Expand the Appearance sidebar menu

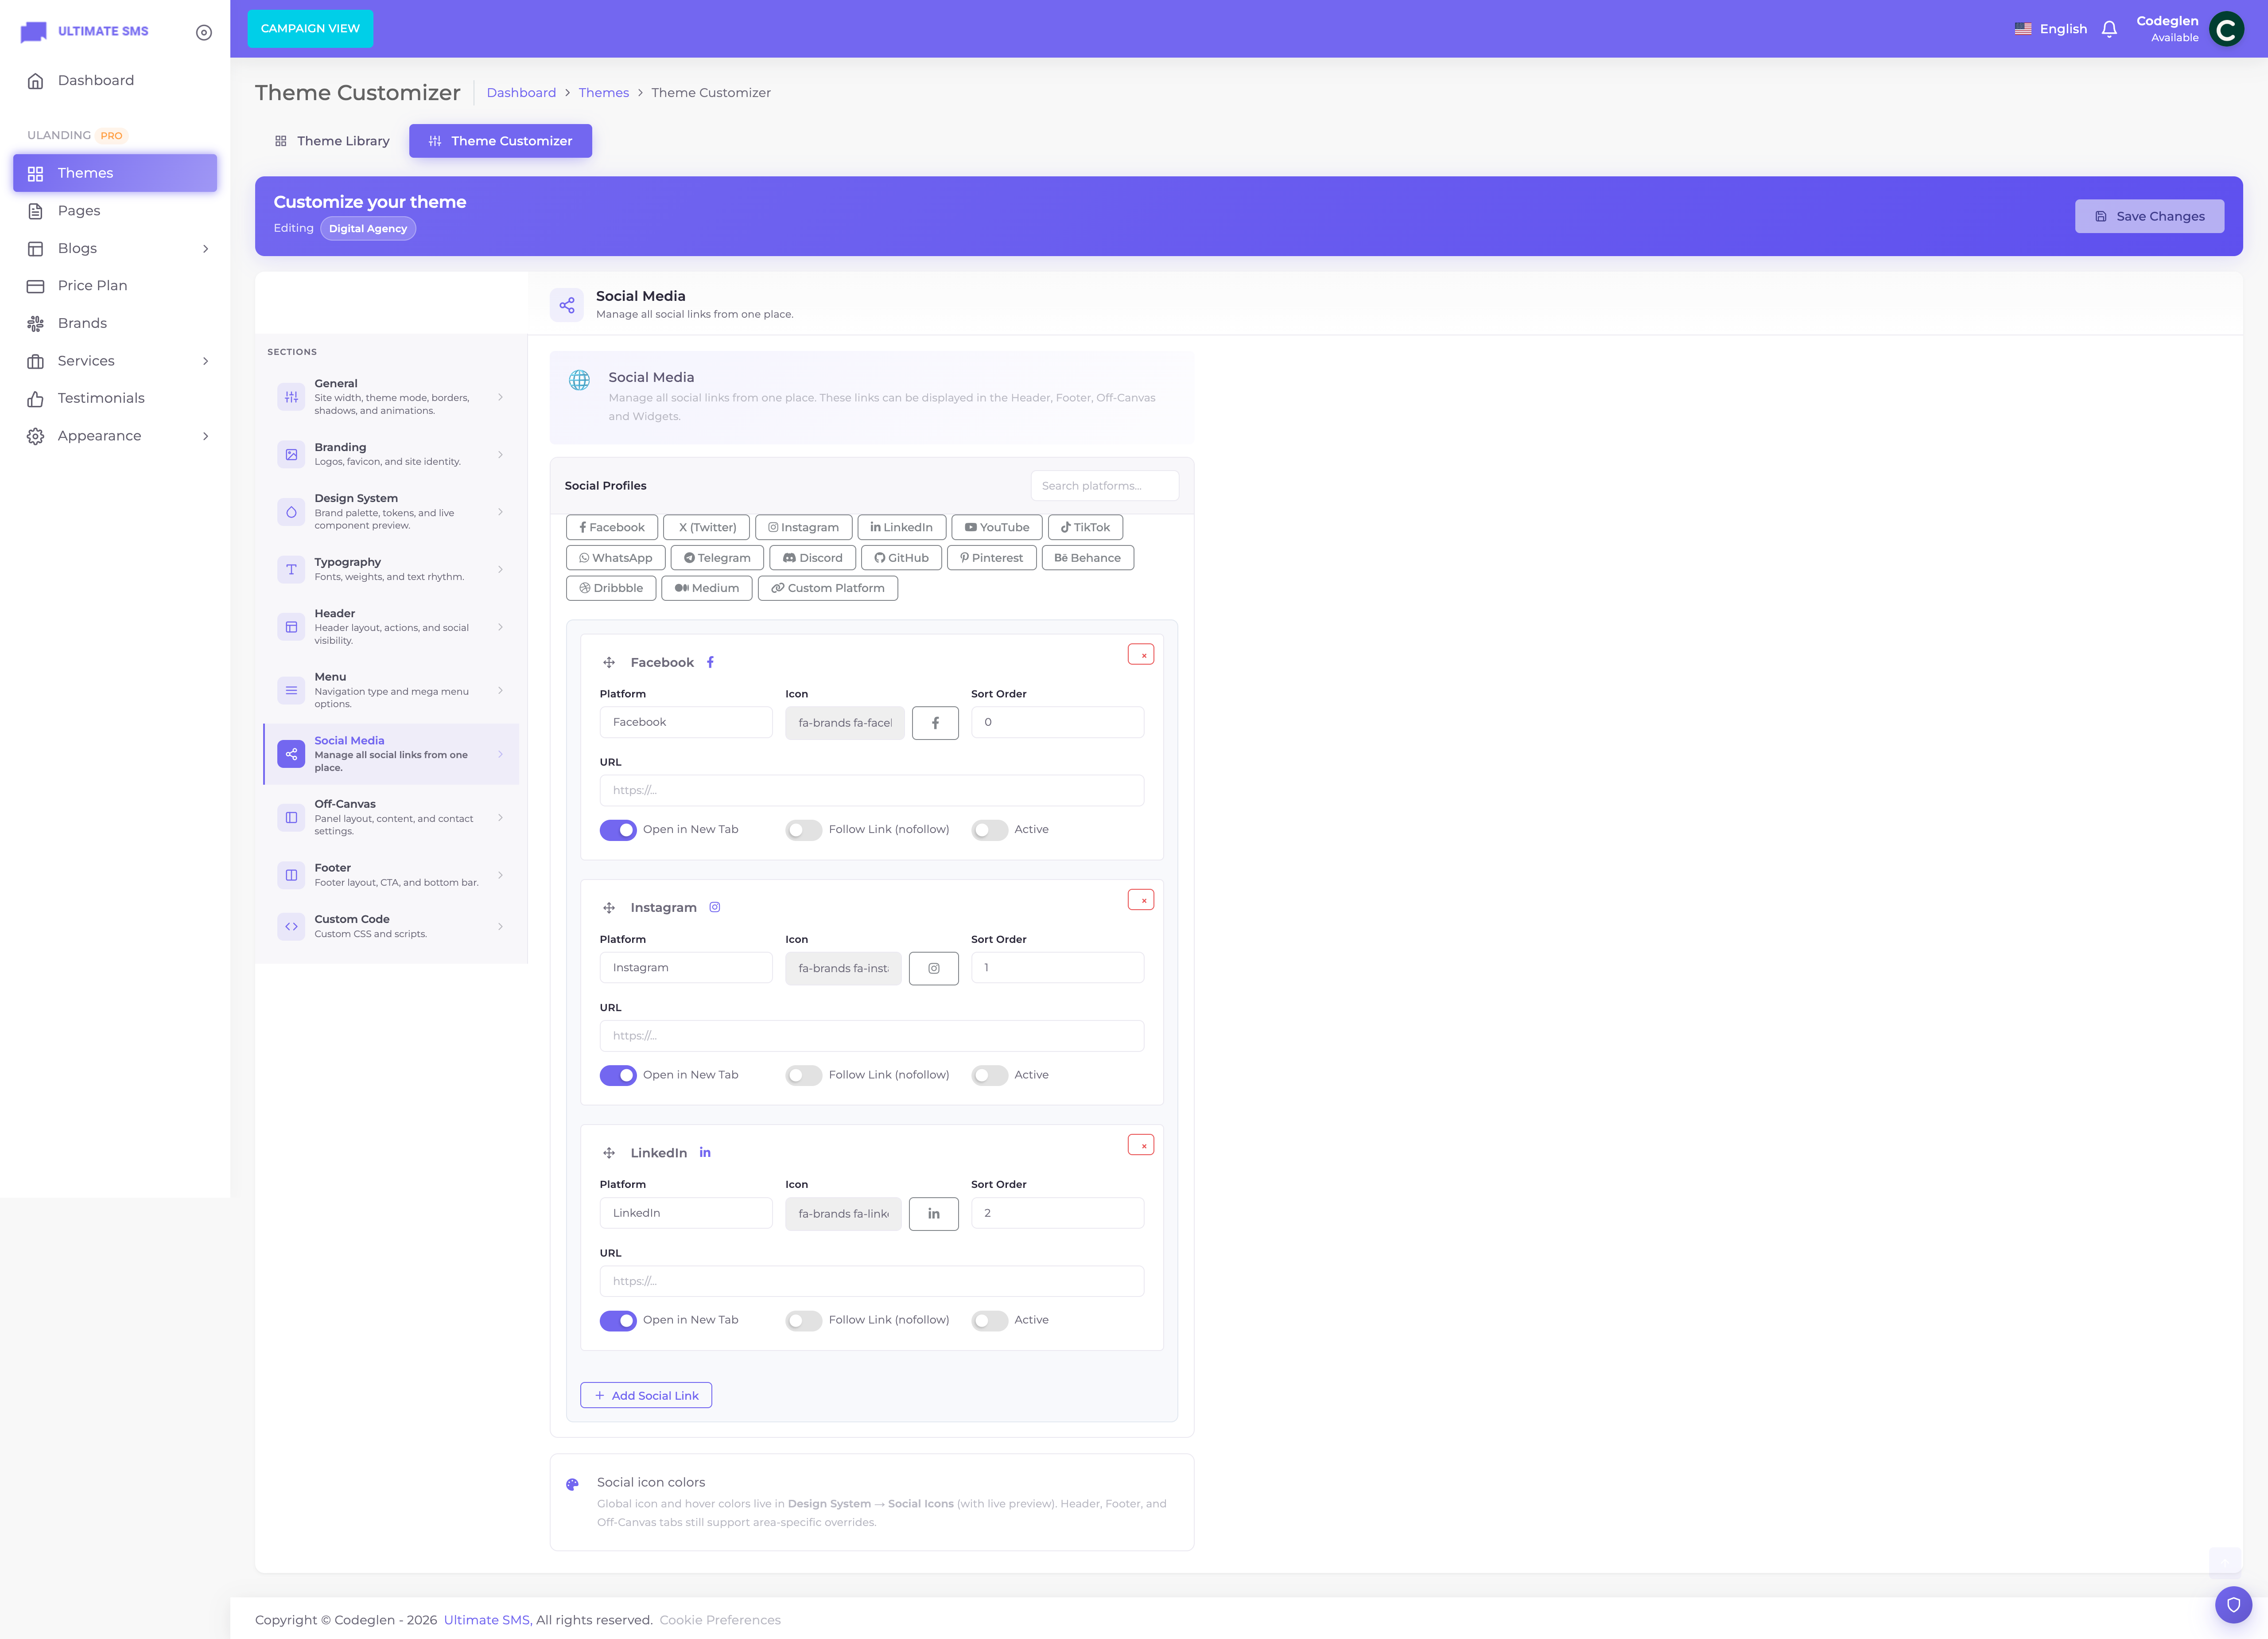click(x=115, y=436)
